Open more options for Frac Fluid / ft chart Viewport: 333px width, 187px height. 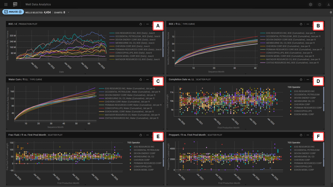click(147, 135)
